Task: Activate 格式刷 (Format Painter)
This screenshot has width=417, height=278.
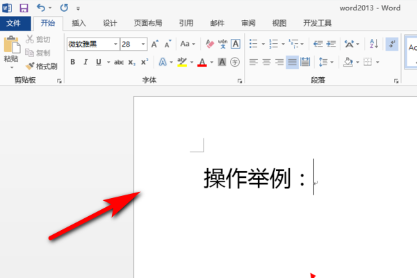Action: tap(42, 66)
